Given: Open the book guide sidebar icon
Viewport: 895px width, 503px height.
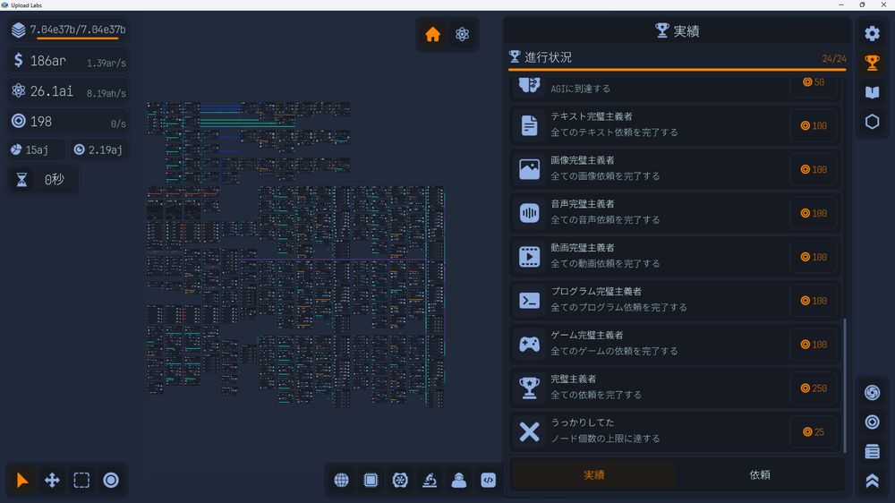Looking at the screenshot, I should 872,92.
